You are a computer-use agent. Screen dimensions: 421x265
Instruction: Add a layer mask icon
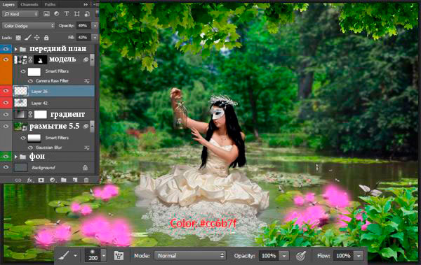(x=41, y=180)
